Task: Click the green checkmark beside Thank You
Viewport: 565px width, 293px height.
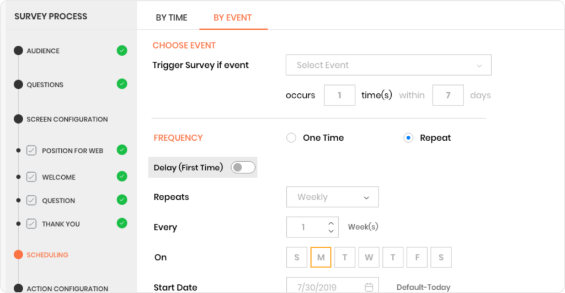Action: tap(122, 223)
